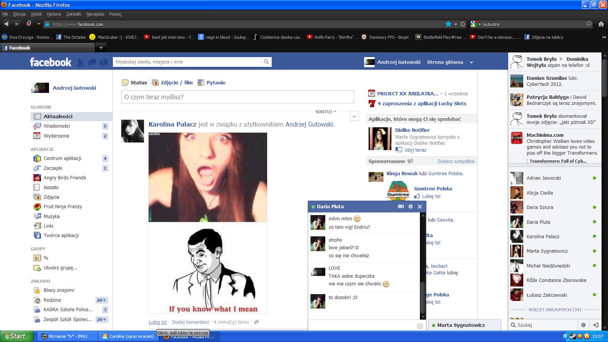Click Użyj teraz for Dislike Notifier
The height and width of the screenshot is (342, 608).
pyautogui.click(x=415, y=150)
